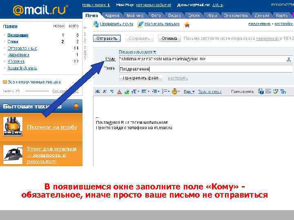This screenshot has height=220, width=294.
Task: Open the text alignment dropdown
Action: [x=145, y=92]
